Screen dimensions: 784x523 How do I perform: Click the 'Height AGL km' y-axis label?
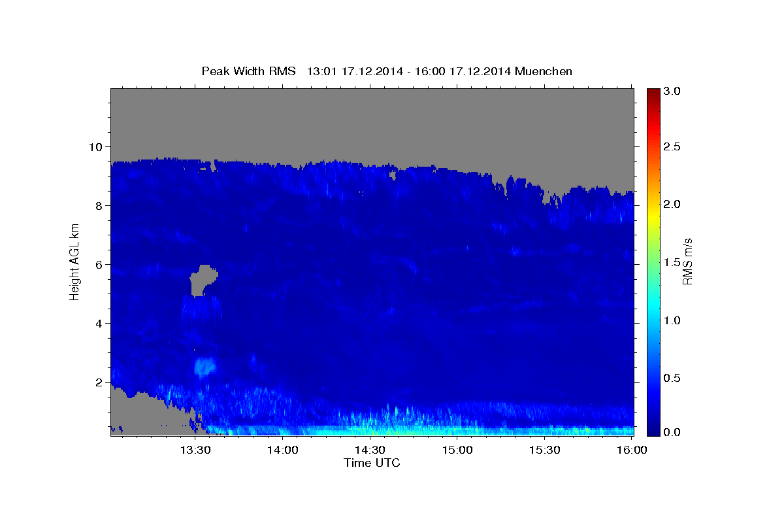(x=74, y=261)
